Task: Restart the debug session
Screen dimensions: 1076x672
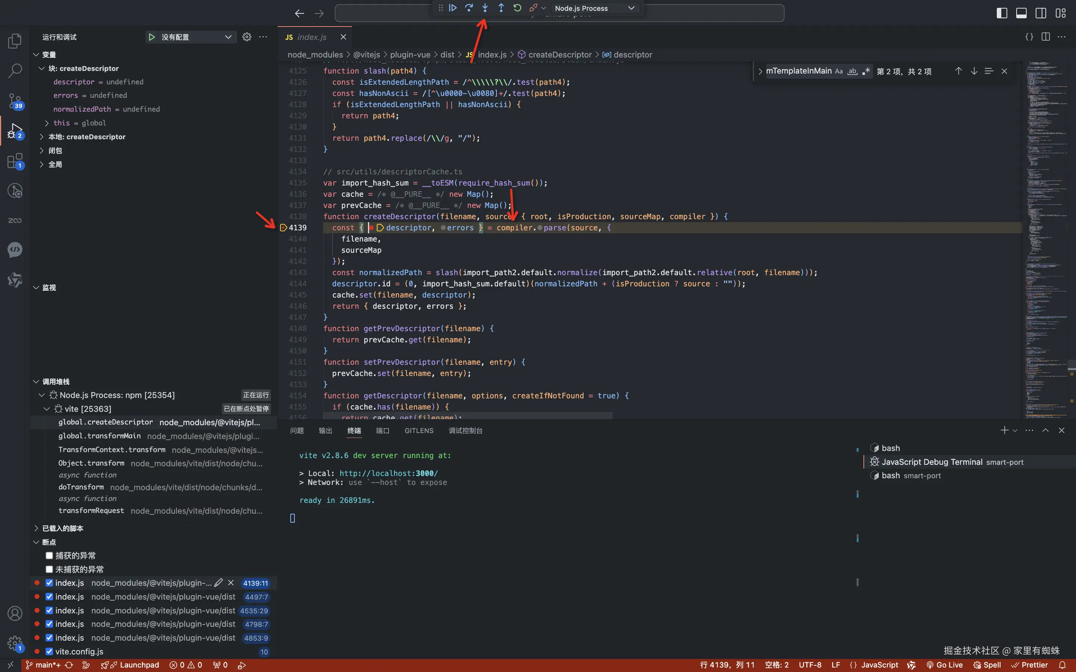Action: point(517,8)
